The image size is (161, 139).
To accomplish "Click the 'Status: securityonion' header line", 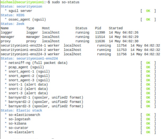I will 21,6.
